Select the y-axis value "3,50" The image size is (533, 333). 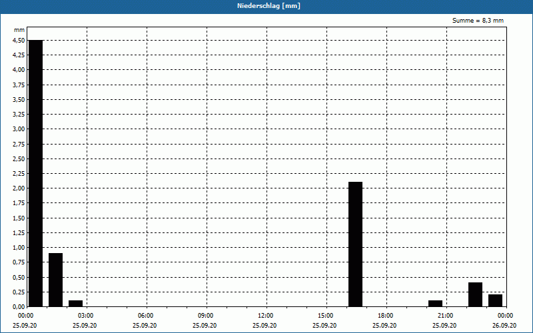pyautogui.click(x=19, y=99)
